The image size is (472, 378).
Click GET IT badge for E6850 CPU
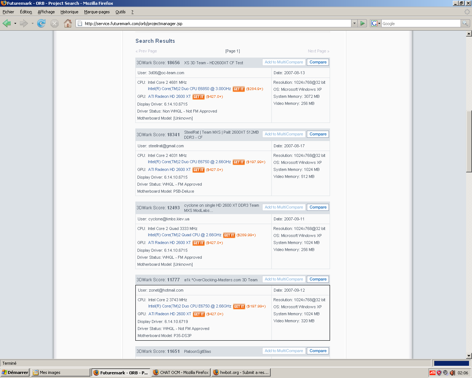(x=239, y=89)
